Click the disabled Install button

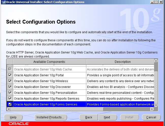point(129,117)
